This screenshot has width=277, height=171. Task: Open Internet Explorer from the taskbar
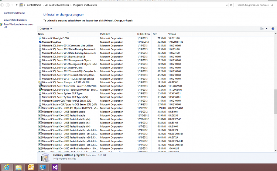click(x=7, y=167)
